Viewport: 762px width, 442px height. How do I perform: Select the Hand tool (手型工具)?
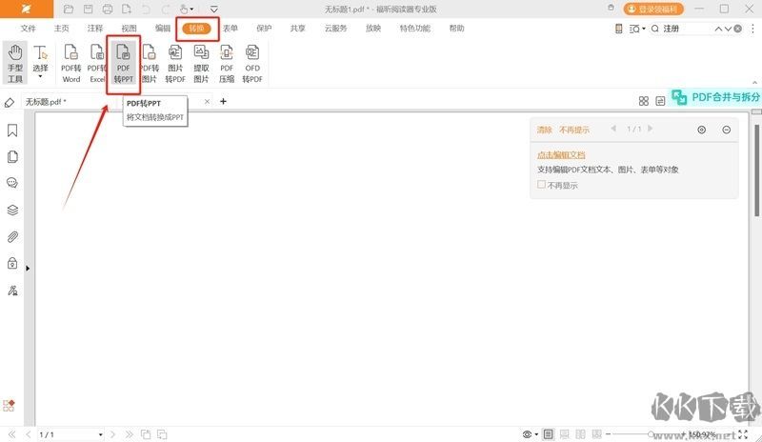(x=15, y=63)
